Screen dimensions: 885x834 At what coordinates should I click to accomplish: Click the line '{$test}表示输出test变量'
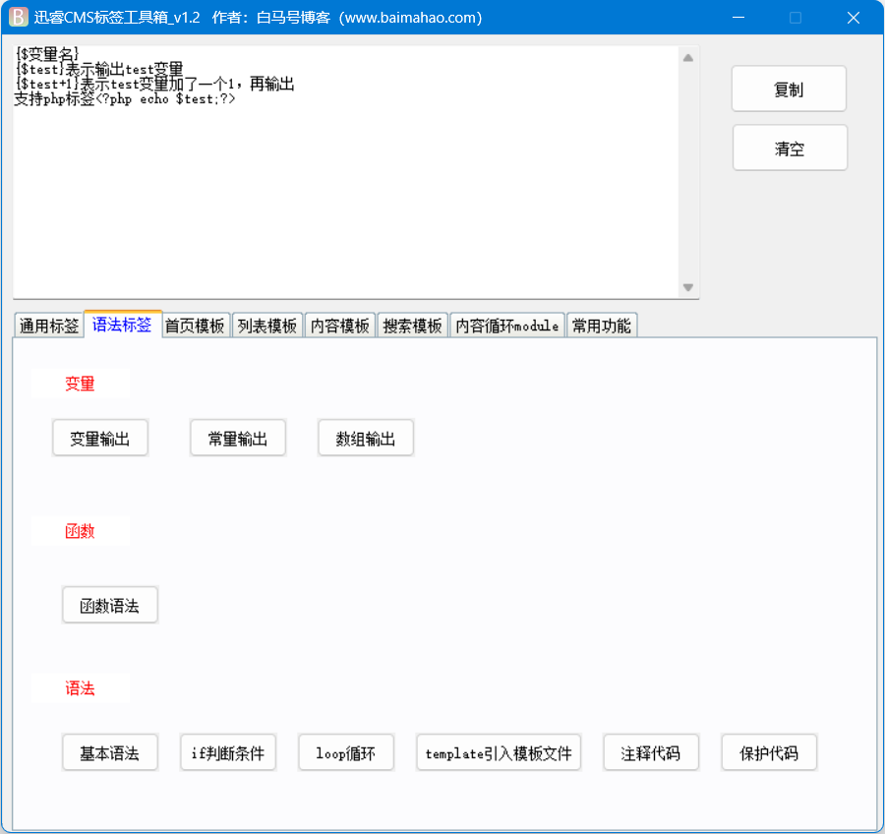[99, 69]
